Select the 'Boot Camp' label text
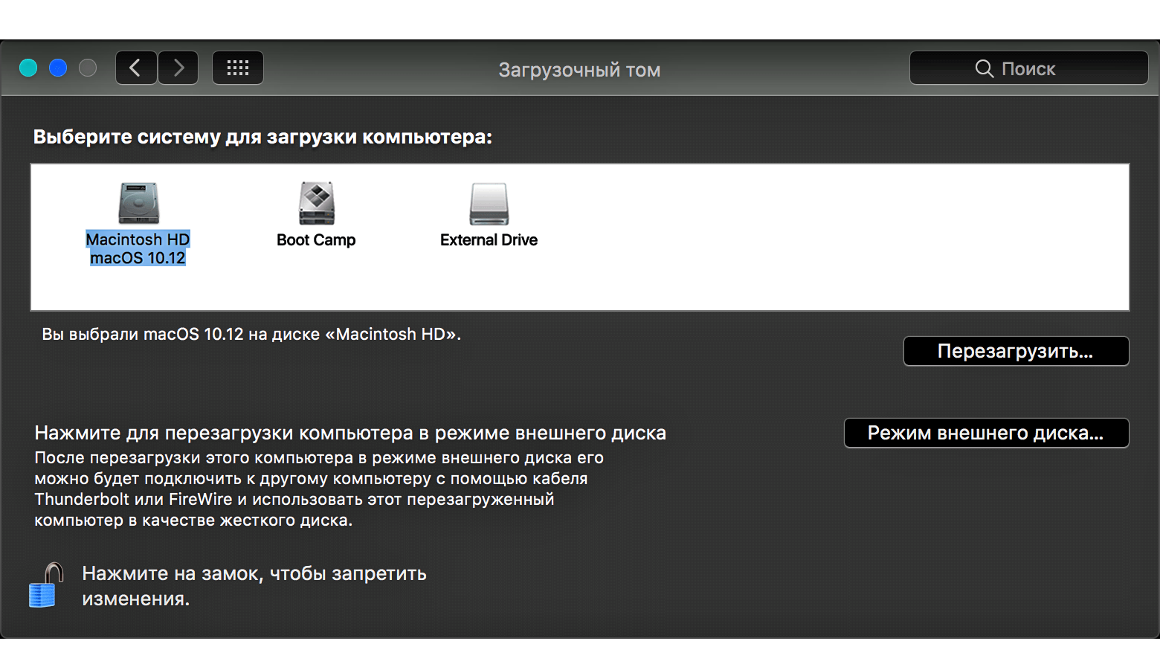This screenshot has width=1160, height=670. click(316, 240)
